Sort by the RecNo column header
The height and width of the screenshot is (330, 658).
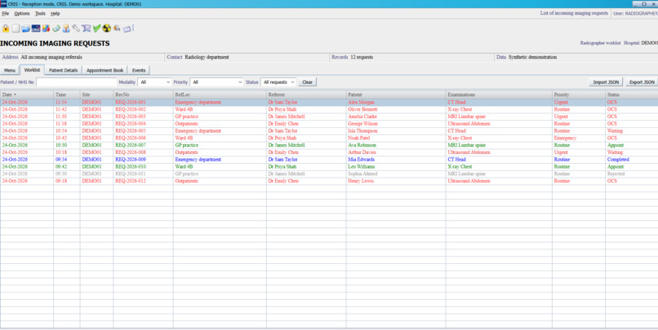click(x=143, y=95)
